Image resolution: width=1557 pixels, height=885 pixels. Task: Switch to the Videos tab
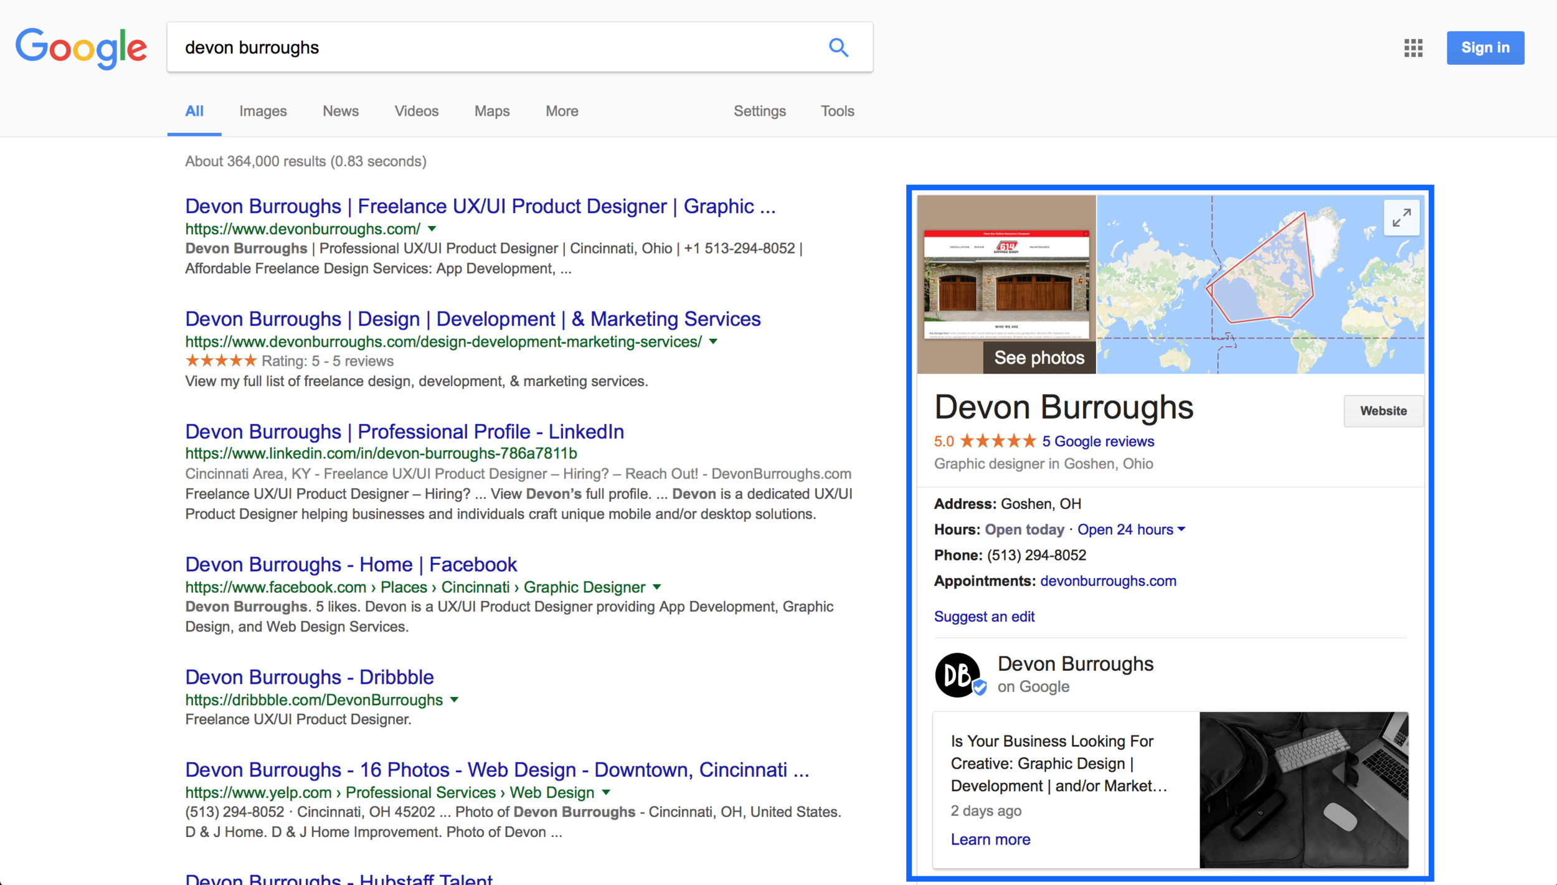(x=417, y=111)
